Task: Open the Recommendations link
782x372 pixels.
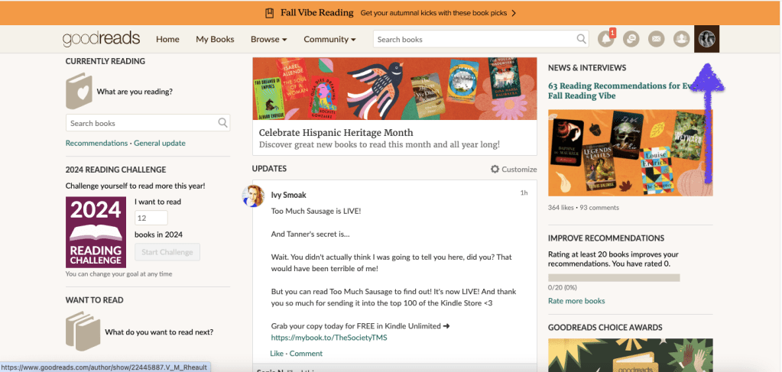Action: point(96,143)
